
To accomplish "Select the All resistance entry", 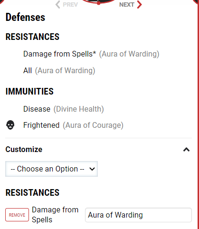I will pos(28,70).
